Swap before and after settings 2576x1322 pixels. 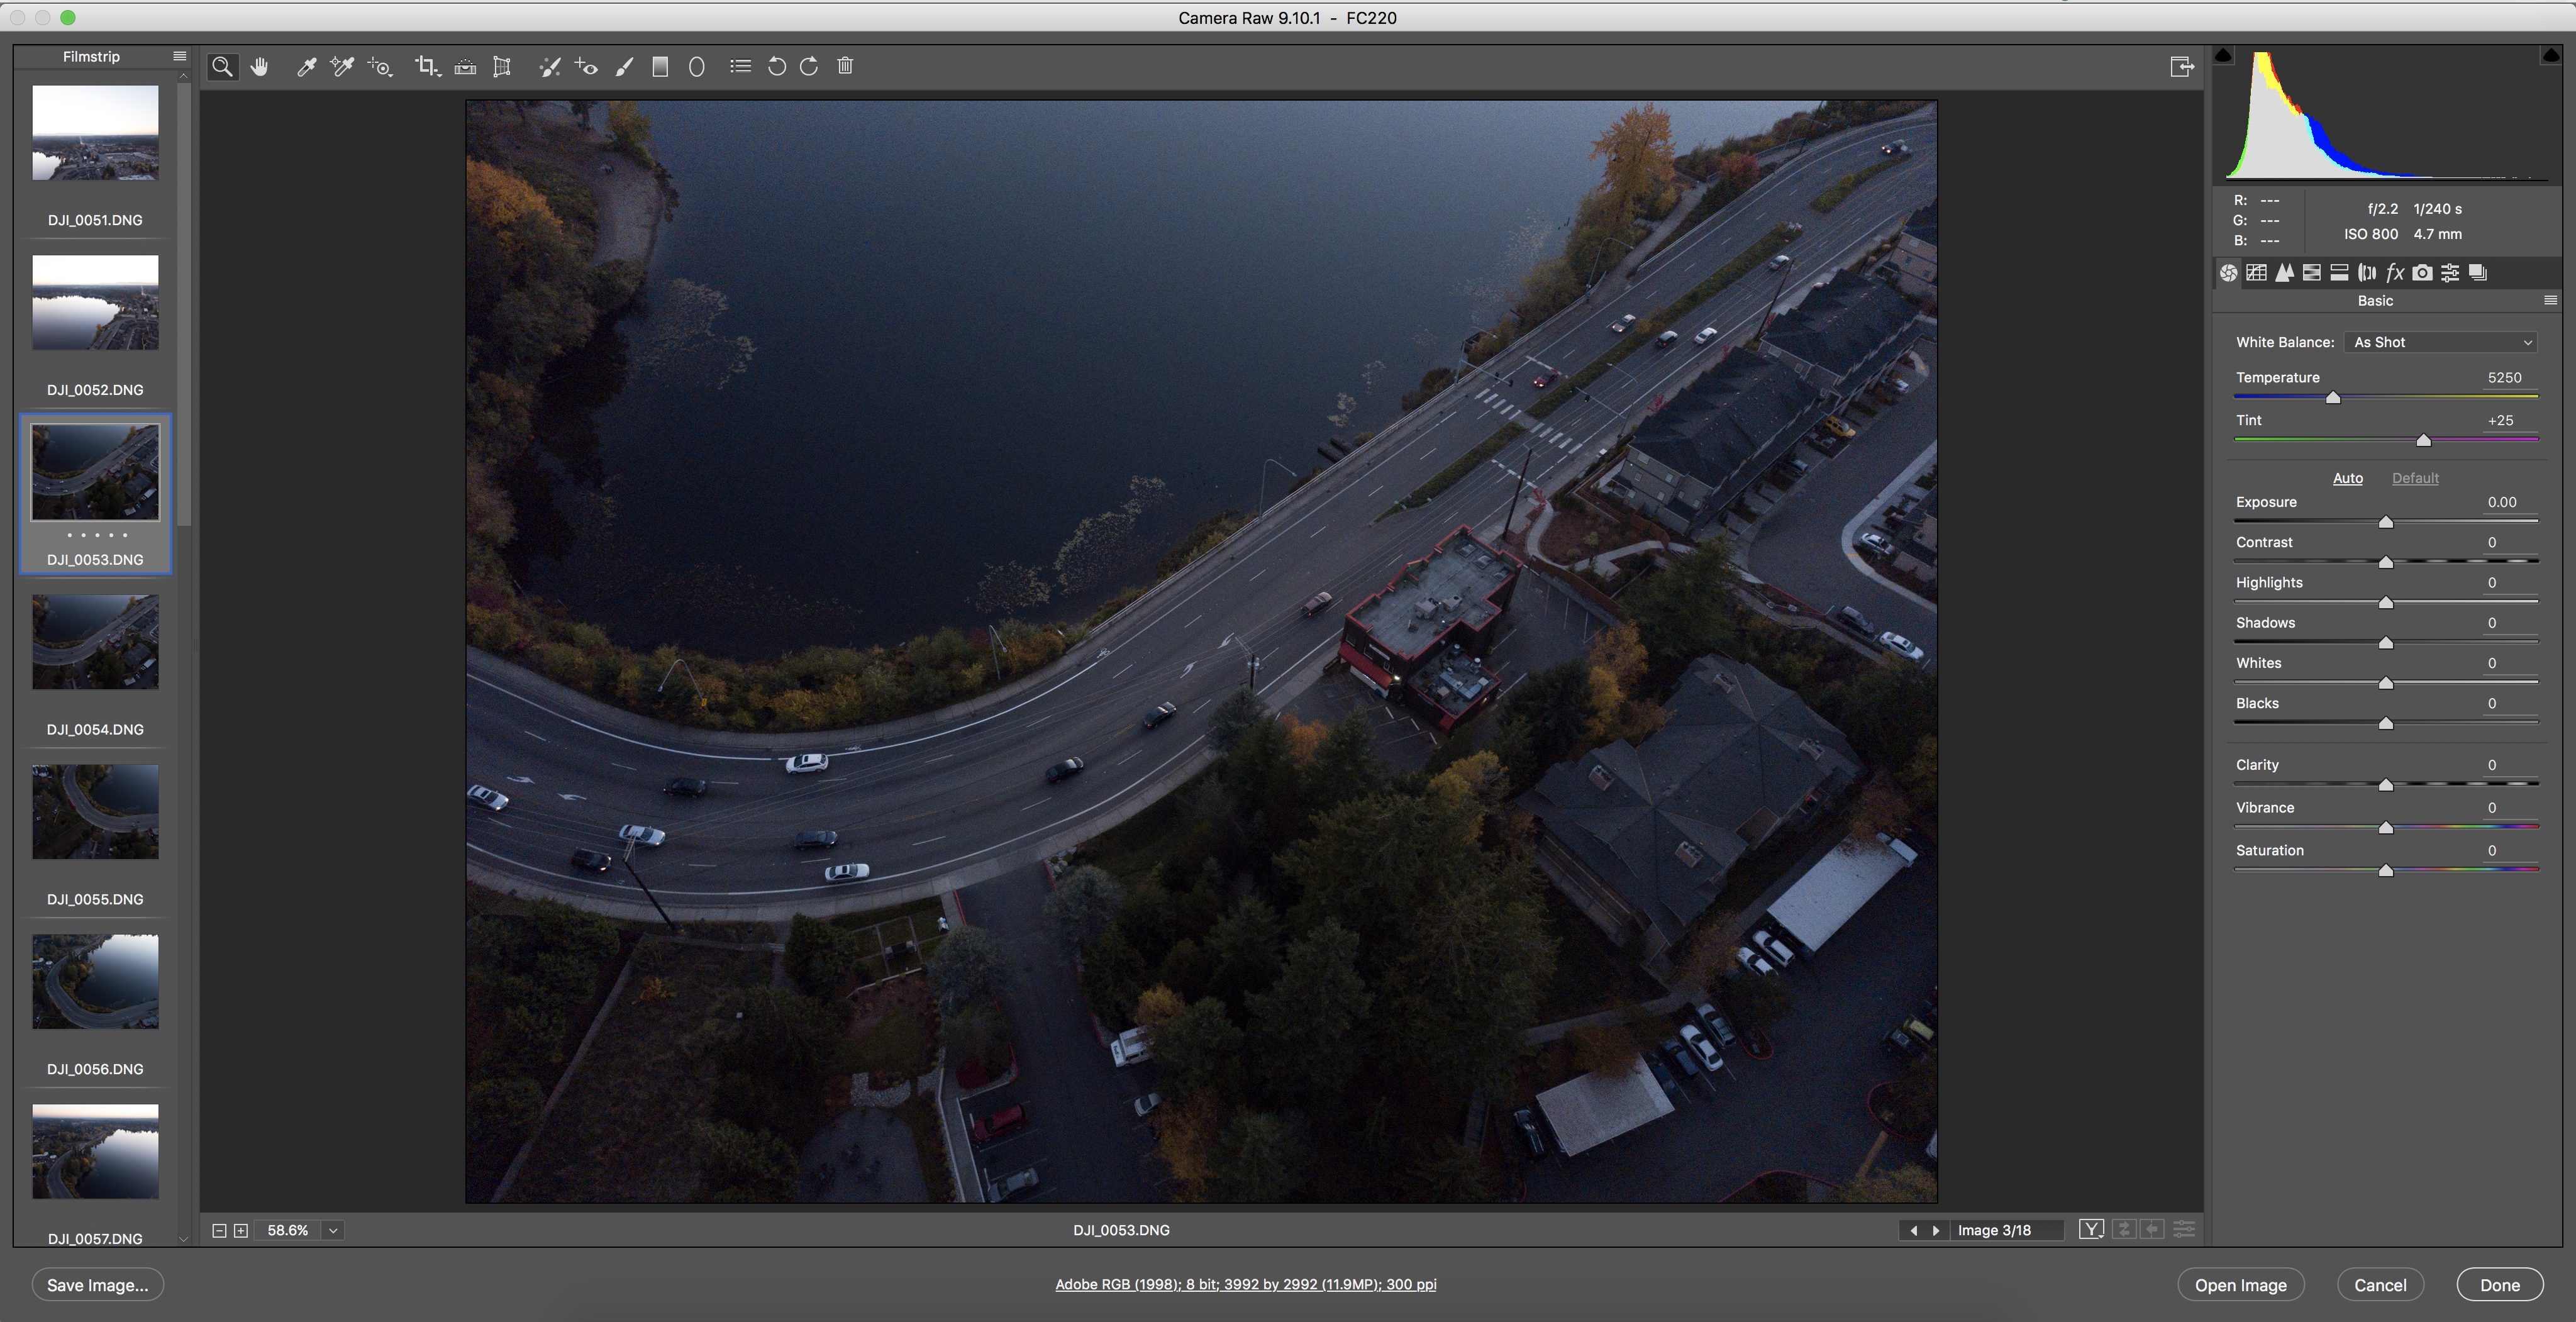pyautogui.click(x=2124, y=1229)
